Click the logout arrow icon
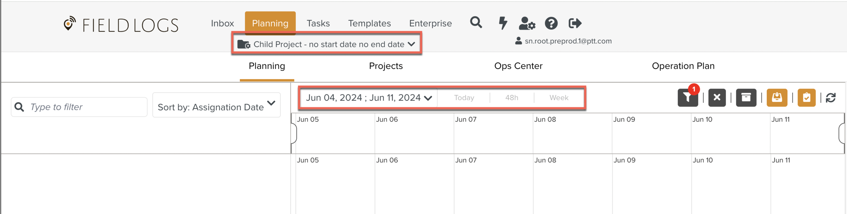847x214 pixels. pyautogui.click(x=575, y=23)
